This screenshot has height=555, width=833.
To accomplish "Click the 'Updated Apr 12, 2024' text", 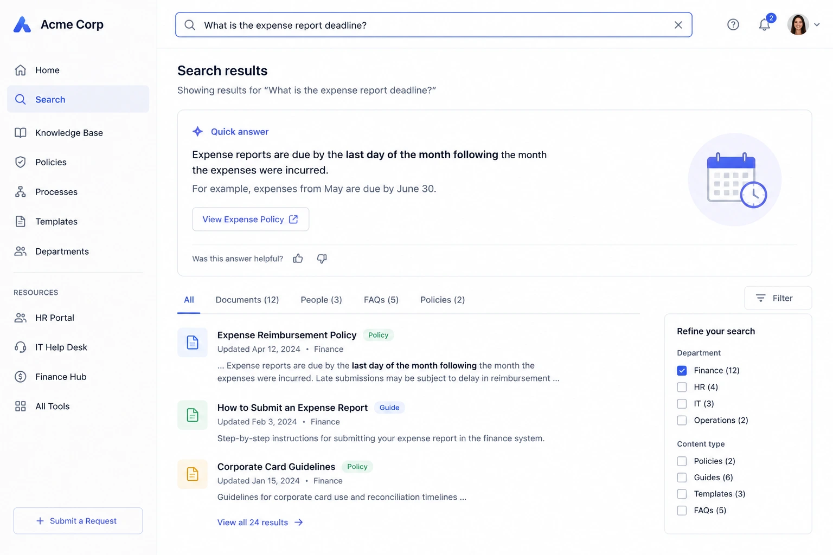I will point(259,349).
